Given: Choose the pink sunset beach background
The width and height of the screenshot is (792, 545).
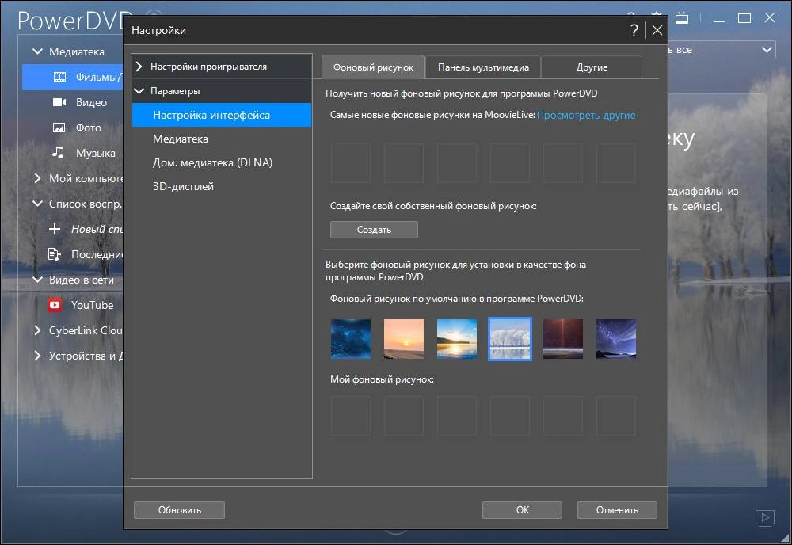Looking at the screenshot, I should click(x=404, y=339).
